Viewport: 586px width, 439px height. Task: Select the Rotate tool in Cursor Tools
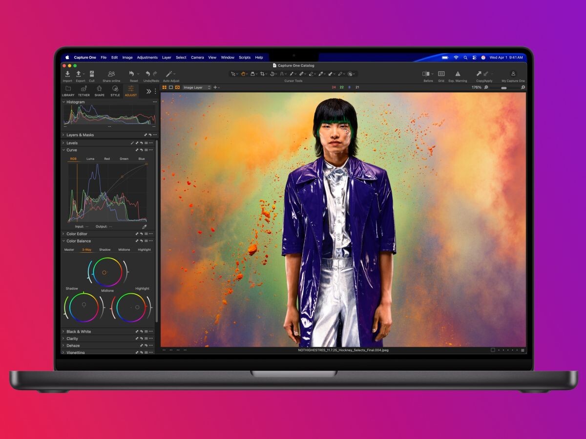[x=272, y=73]
